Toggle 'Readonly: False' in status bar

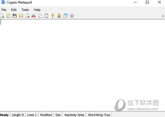74,115
